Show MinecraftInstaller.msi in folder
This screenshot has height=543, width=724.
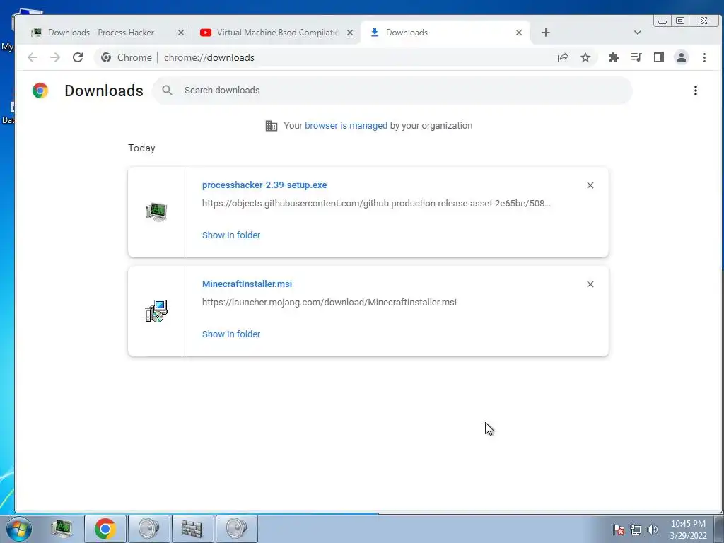click(231, 334)
